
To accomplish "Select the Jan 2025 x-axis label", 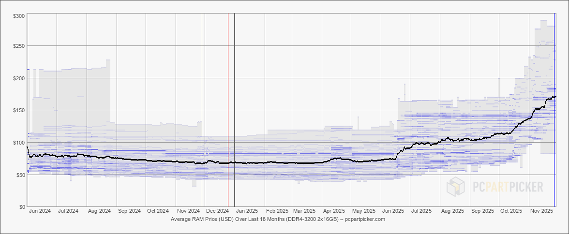I will 247,211.
